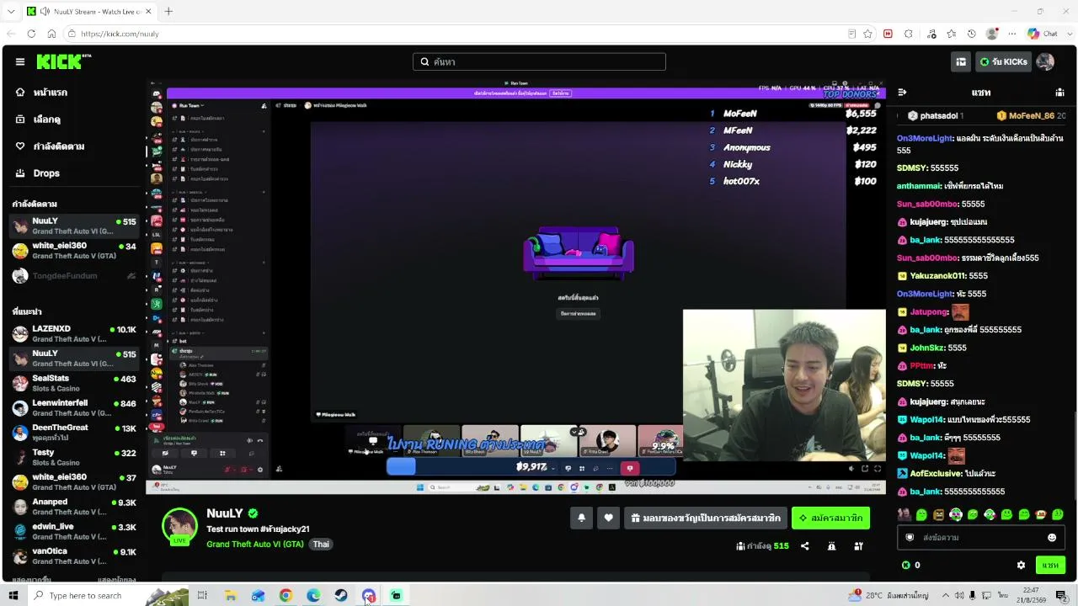Share the NuuLY stream
This screenshot has height=606, width=1078.
(x=804, y=546)
